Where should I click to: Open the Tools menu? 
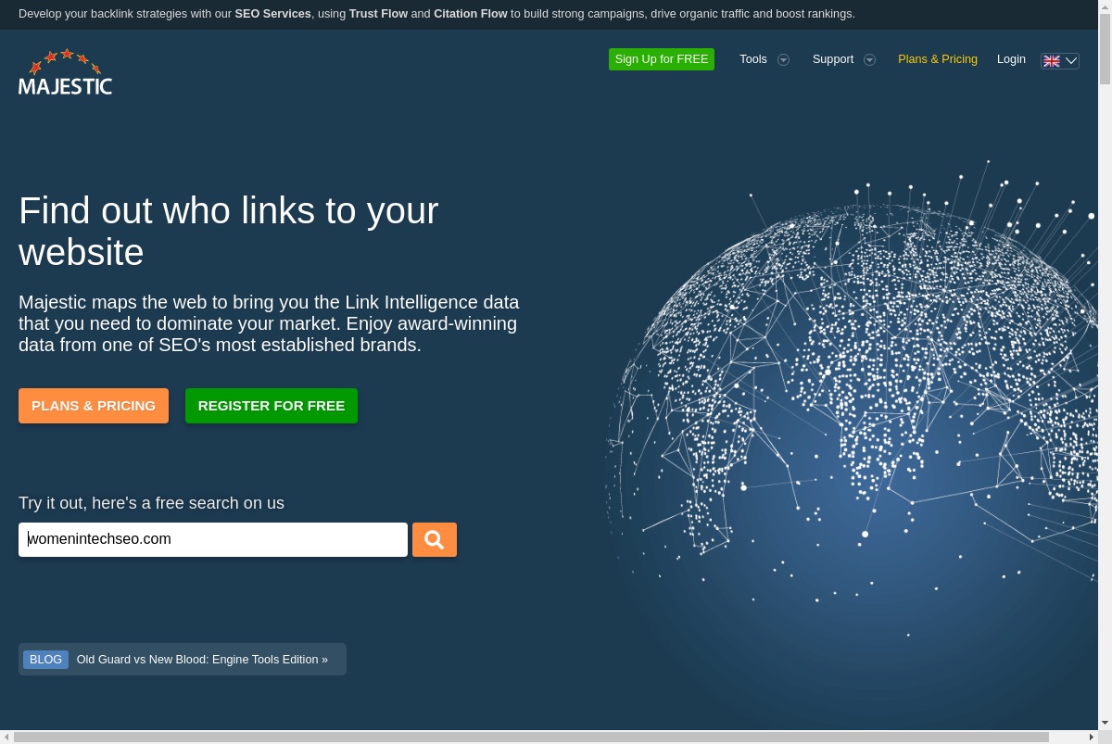753,59
